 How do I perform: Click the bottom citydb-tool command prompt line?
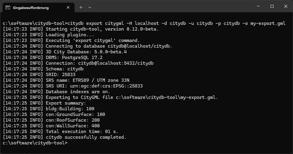[x=35, y=143]
